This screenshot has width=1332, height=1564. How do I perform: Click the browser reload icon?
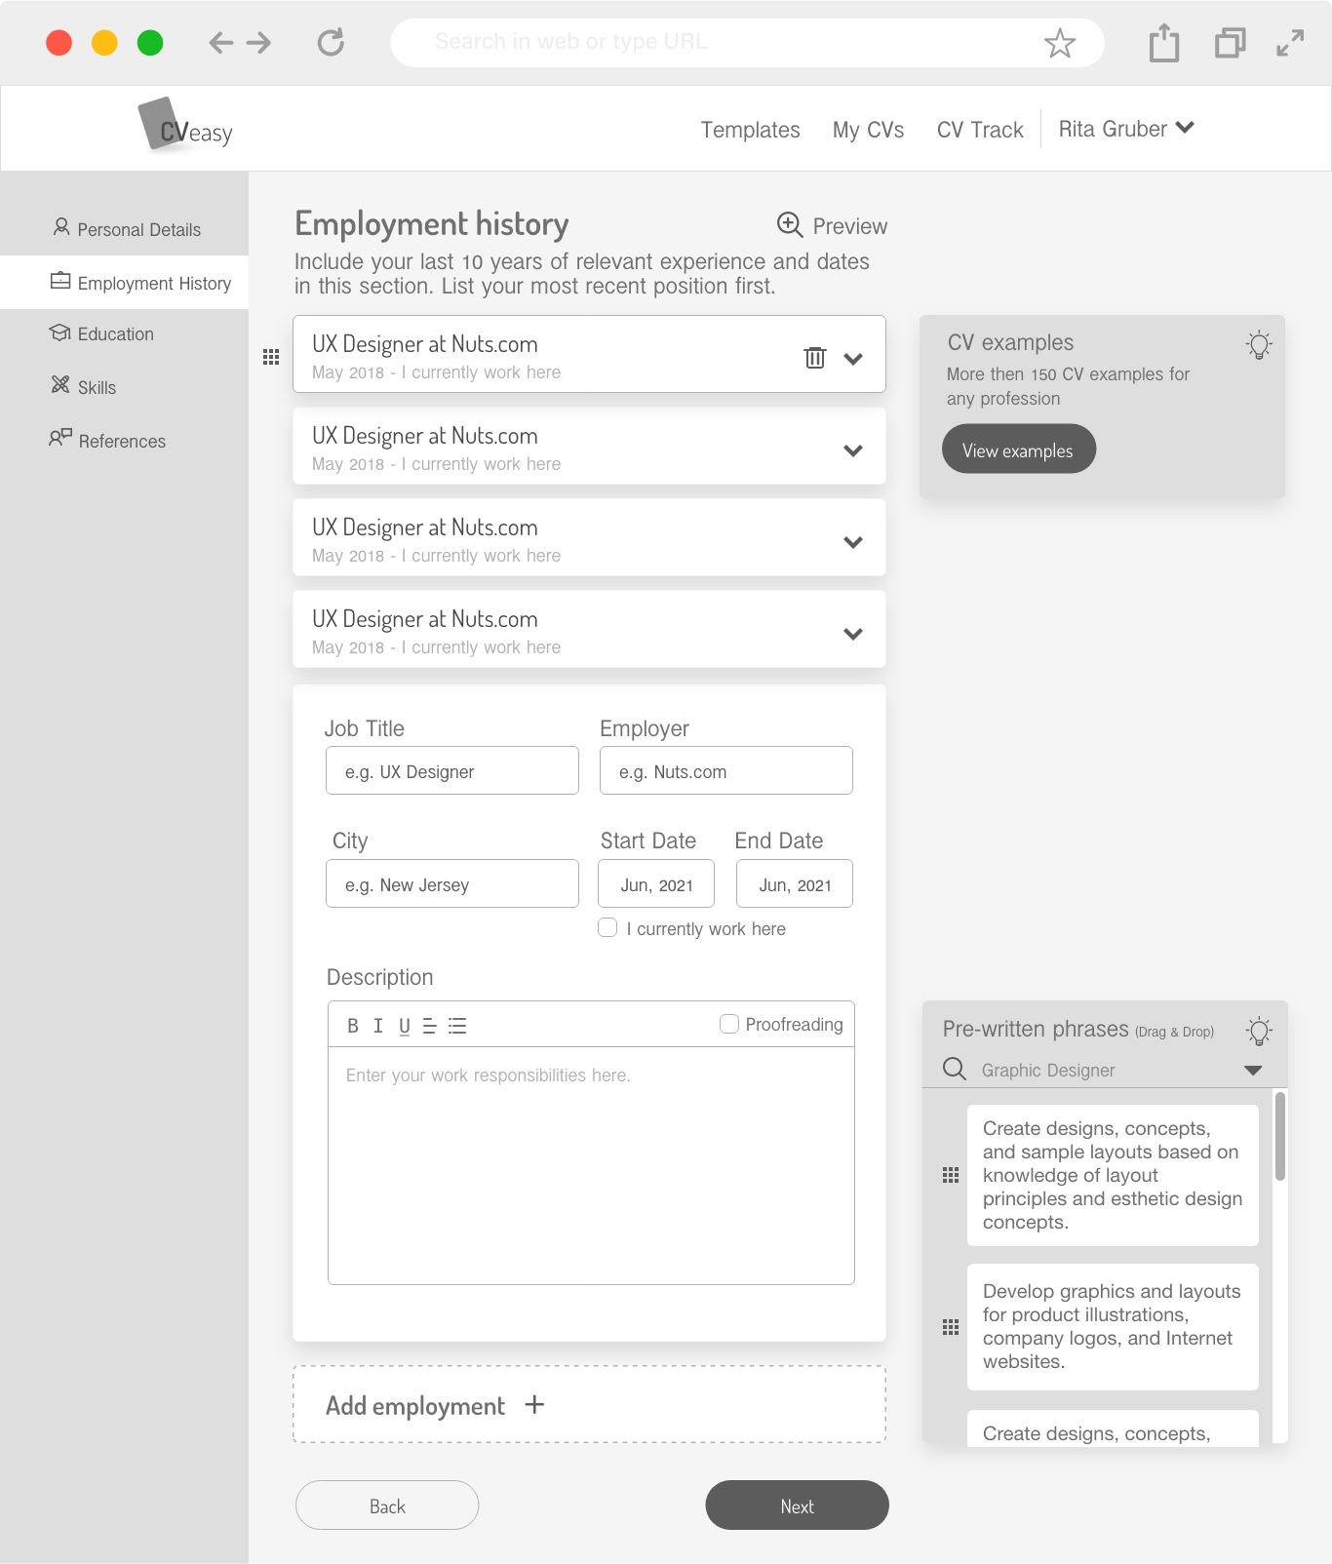click(x=331, y=42)
